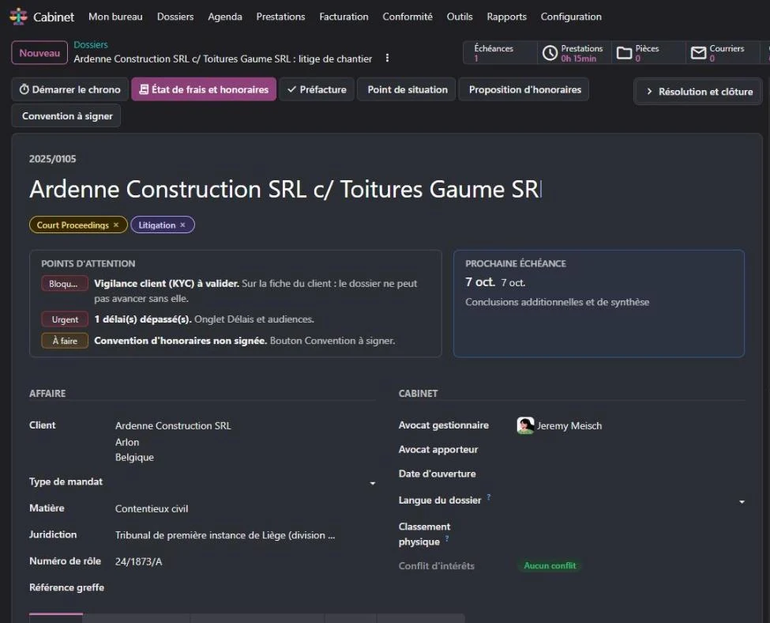The width and height of the screenshot is (770, 623).
Task: Click the Courriers envelope icon
Action: [x=698, y=53]
